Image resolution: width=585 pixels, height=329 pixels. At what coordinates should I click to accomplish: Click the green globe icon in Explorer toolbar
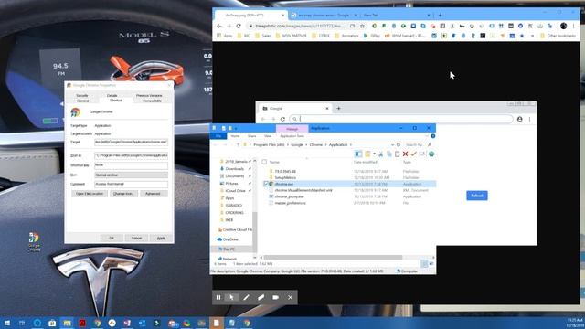[431, 154]
